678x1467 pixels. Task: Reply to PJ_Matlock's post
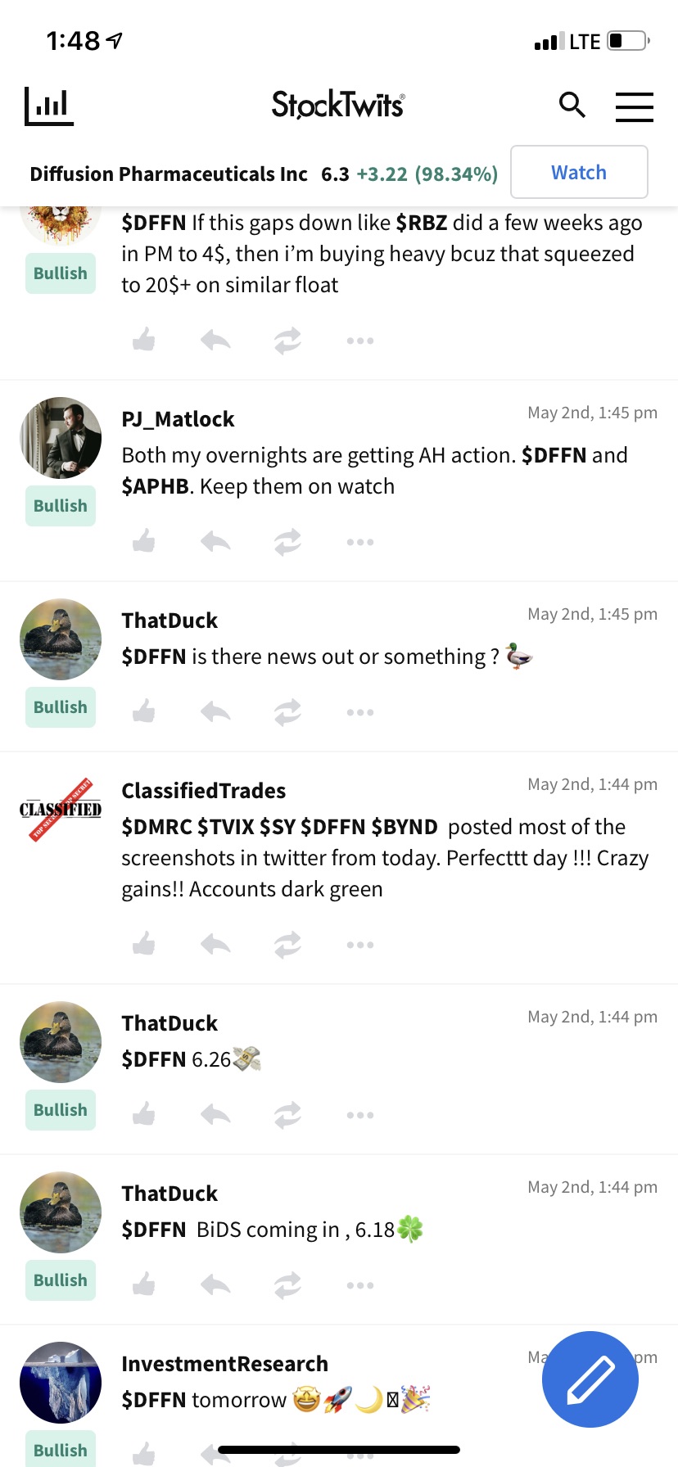tap(215, 541)
